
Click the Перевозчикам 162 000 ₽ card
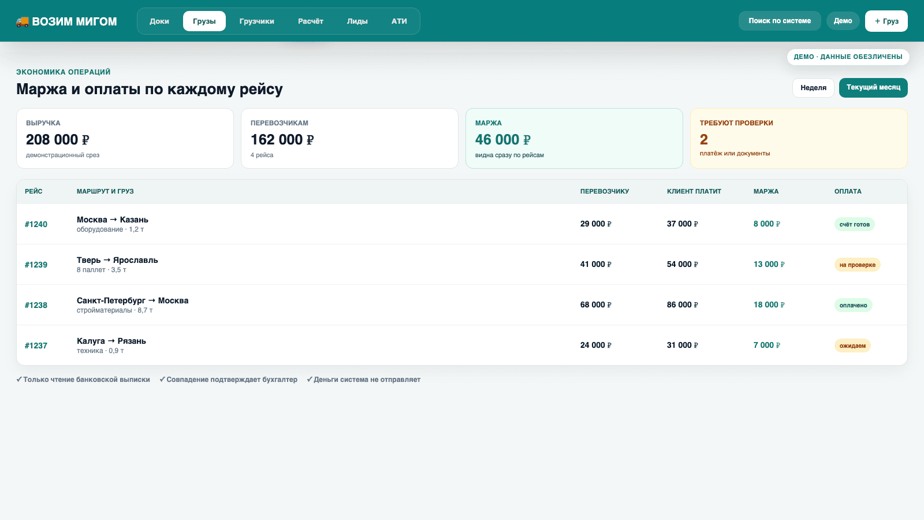click(349, 139)
